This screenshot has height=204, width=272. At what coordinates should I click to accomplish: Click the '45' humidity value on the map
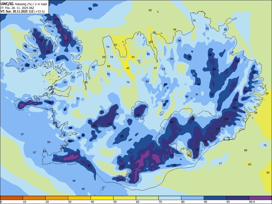(128, 68)
